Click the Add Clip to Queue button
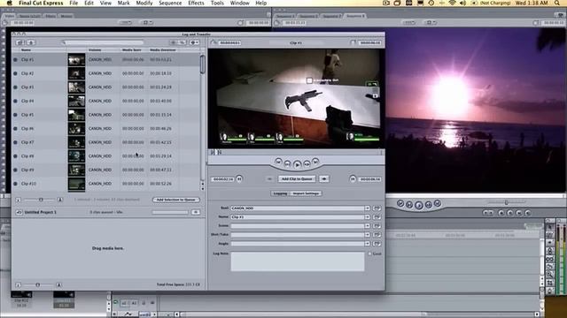 click(297, 178)
